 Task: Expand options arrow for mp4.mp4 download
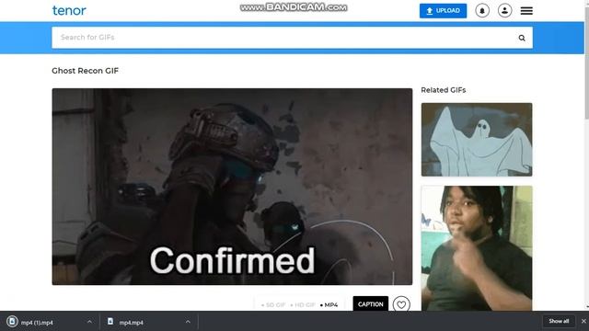[x=188, y=322]
